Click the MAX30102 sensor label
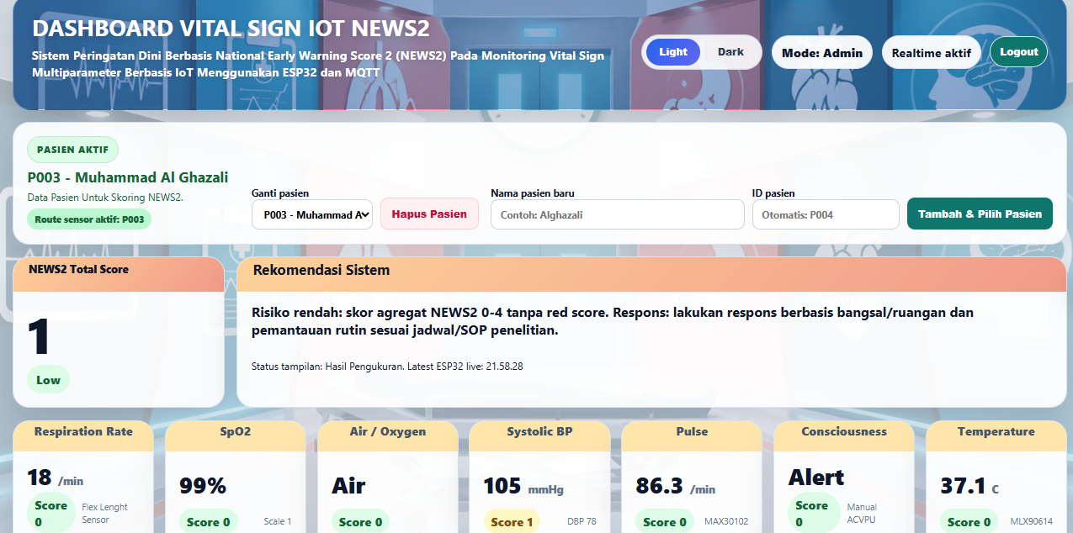This screenshot has height=533, width=1073. [726, 522]
